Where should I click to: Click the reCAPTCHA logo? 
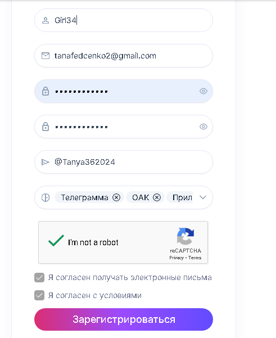pyautogui.click(x=185, y=236)
